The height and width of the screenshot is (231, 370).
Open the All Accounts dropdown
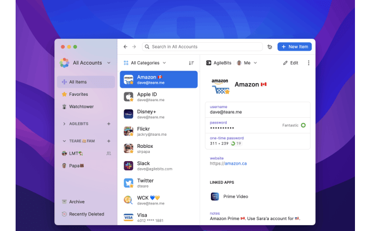pyautogui.click(x=109, y=63)
